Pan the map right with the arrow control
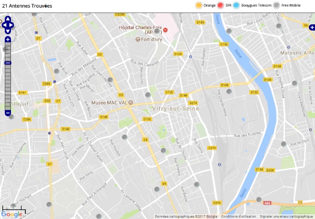 [x=11, y=25]
